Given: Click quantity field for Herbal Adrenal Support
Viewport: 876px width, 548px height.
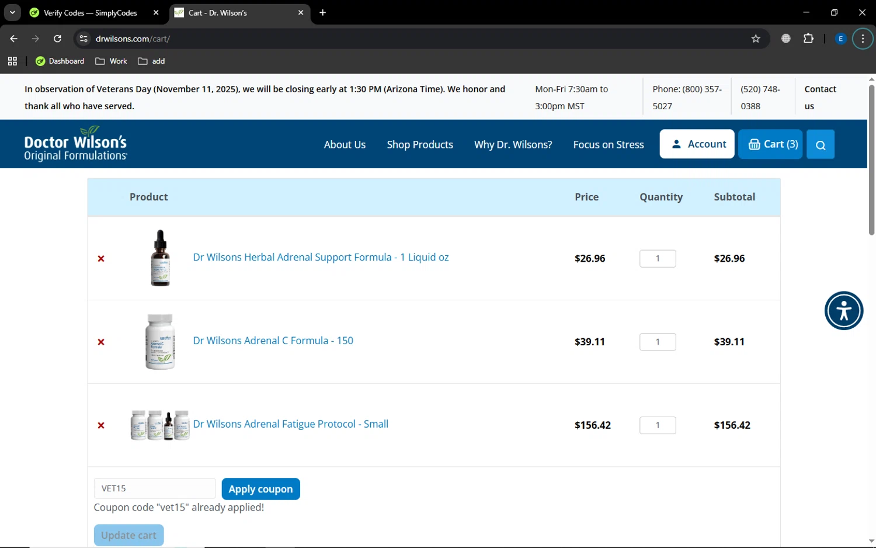Looking at the screenshot, I should 658,259.
